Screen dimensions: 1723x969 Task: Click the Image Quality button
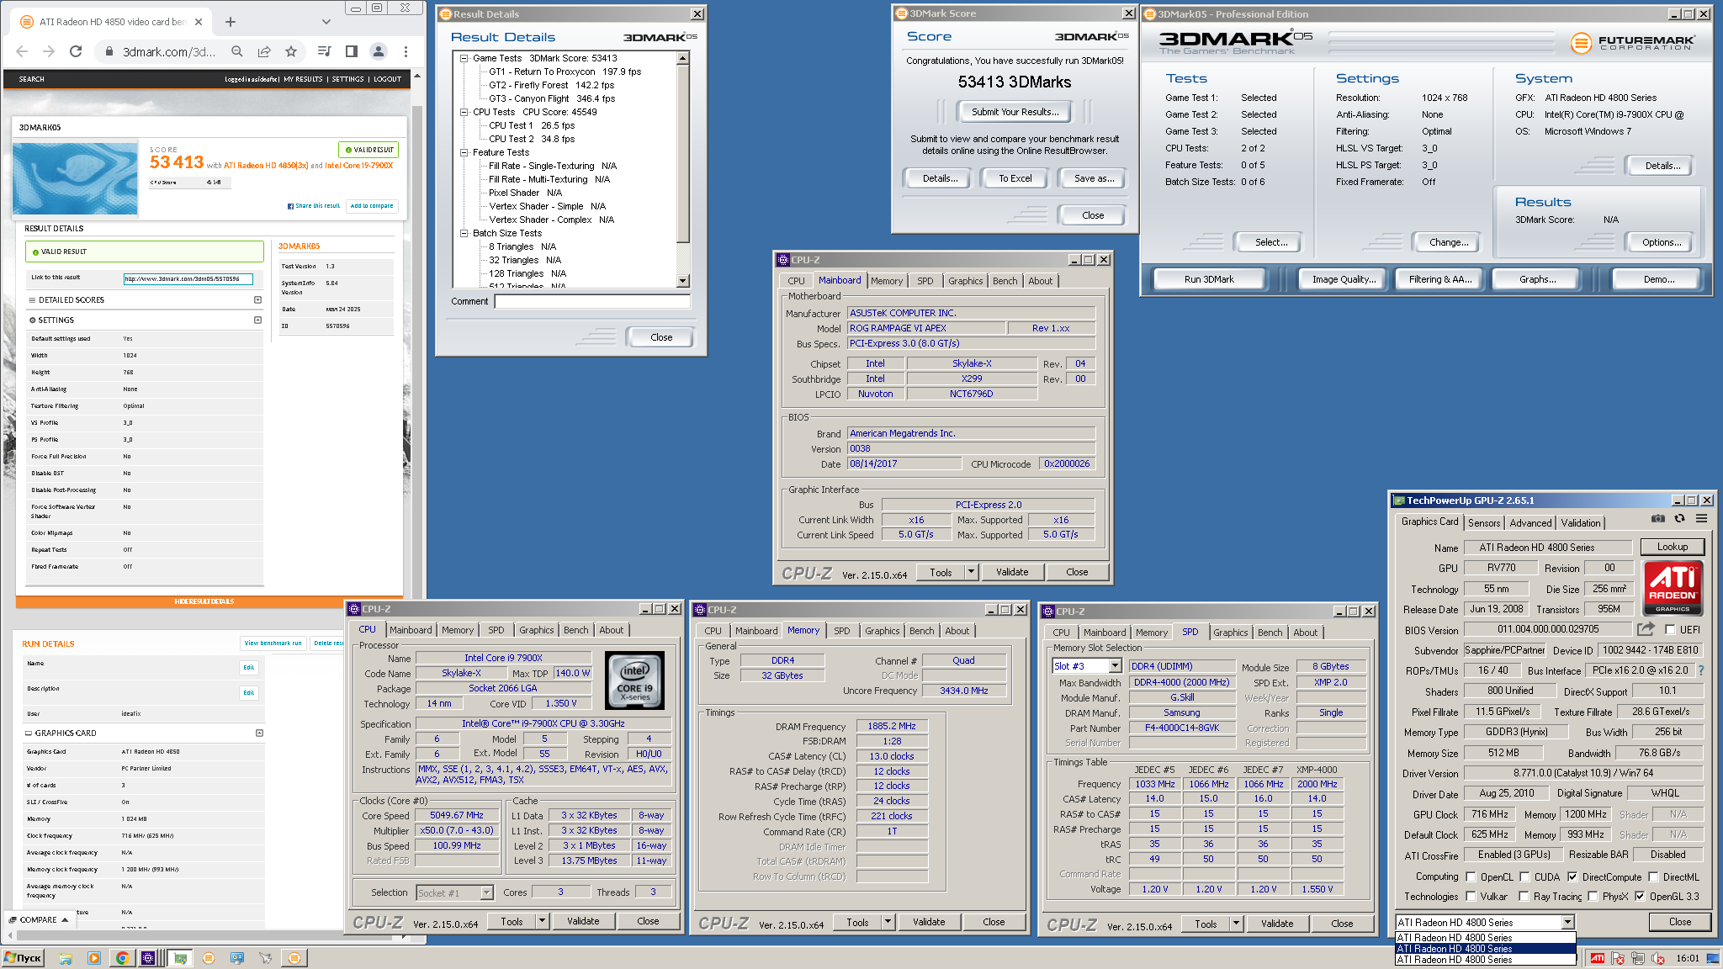1344,279
